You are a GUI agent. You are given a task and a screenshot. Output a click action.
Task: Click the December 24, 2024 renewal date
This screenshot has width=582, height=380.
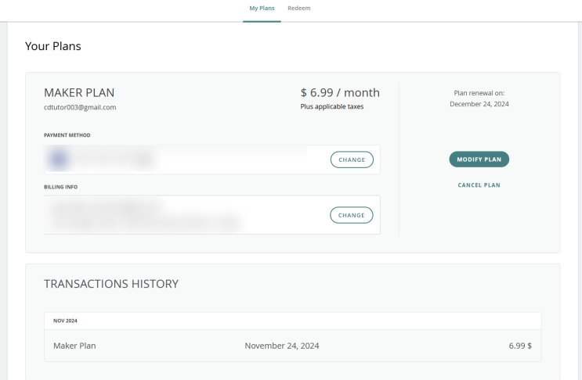[479, 104]
